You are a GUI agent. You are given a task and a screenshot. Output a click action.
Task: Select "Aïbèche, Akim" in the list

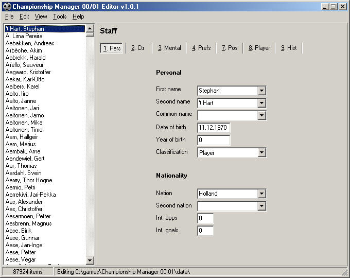[x=45, y=50]
